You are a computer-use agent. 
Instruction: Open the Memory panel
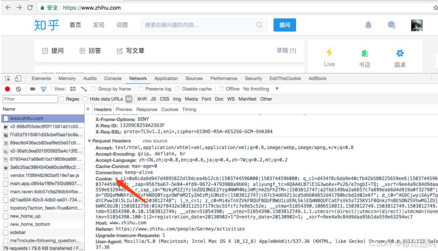pos(67,79)
